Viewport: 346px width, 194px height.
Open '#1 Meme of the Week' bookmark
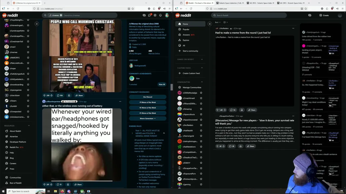(148, 102)
